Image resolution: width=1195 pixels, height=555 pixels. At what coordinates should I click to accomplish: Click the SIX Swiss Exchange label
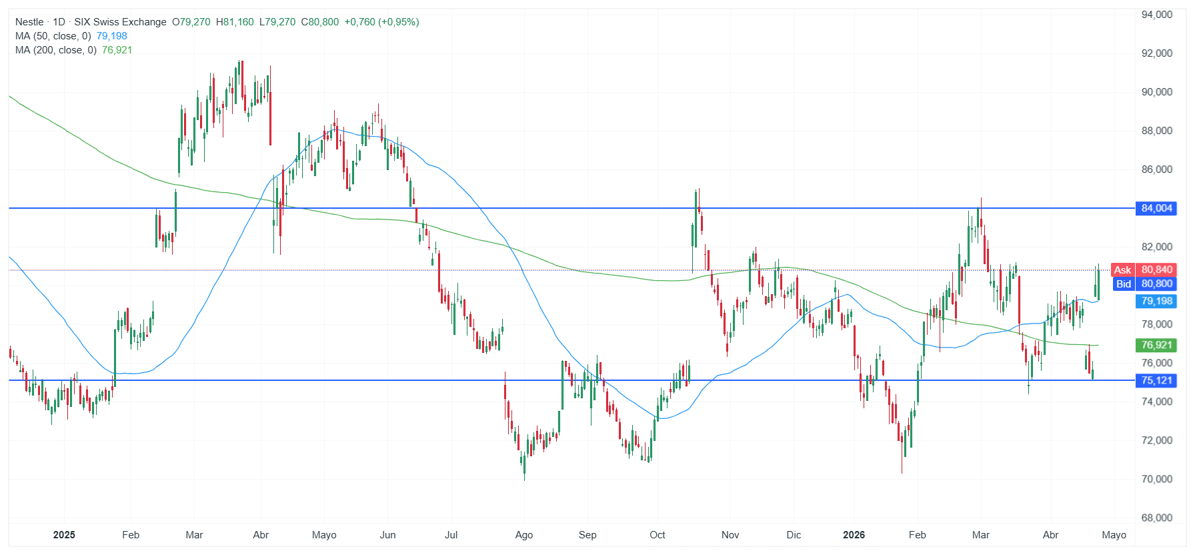point(120,22)
